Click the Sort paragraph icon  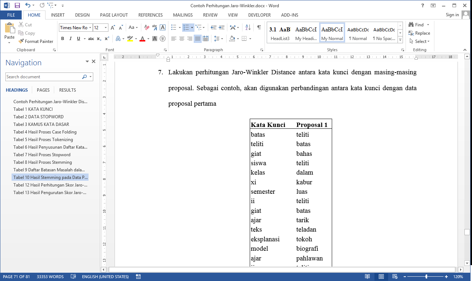[x=248, y=27]
